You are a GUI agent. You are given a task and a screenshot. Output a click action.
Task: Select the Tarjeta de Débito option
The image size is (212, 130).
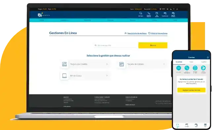142,64
